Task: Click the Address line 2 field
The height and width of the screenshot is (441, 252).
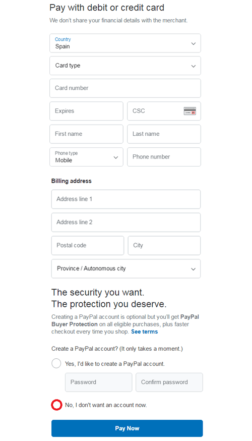Action: (126, 223)
